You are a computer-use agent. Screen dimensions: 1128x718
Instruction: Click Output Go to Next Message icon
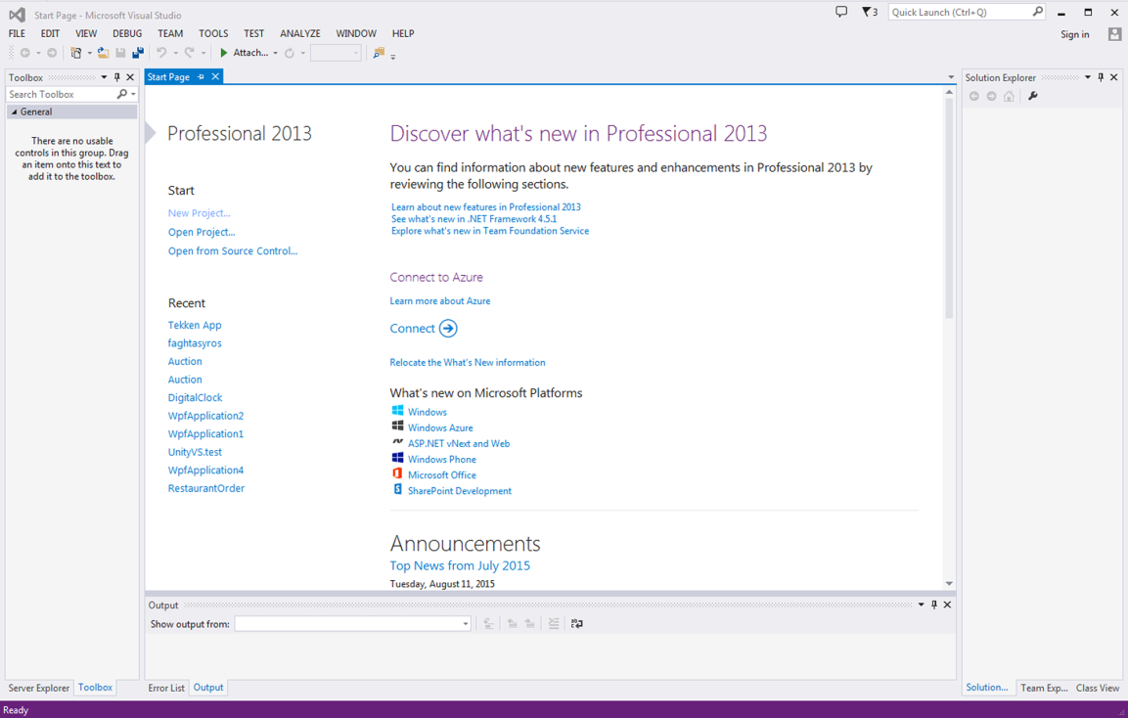pos(529,624)
